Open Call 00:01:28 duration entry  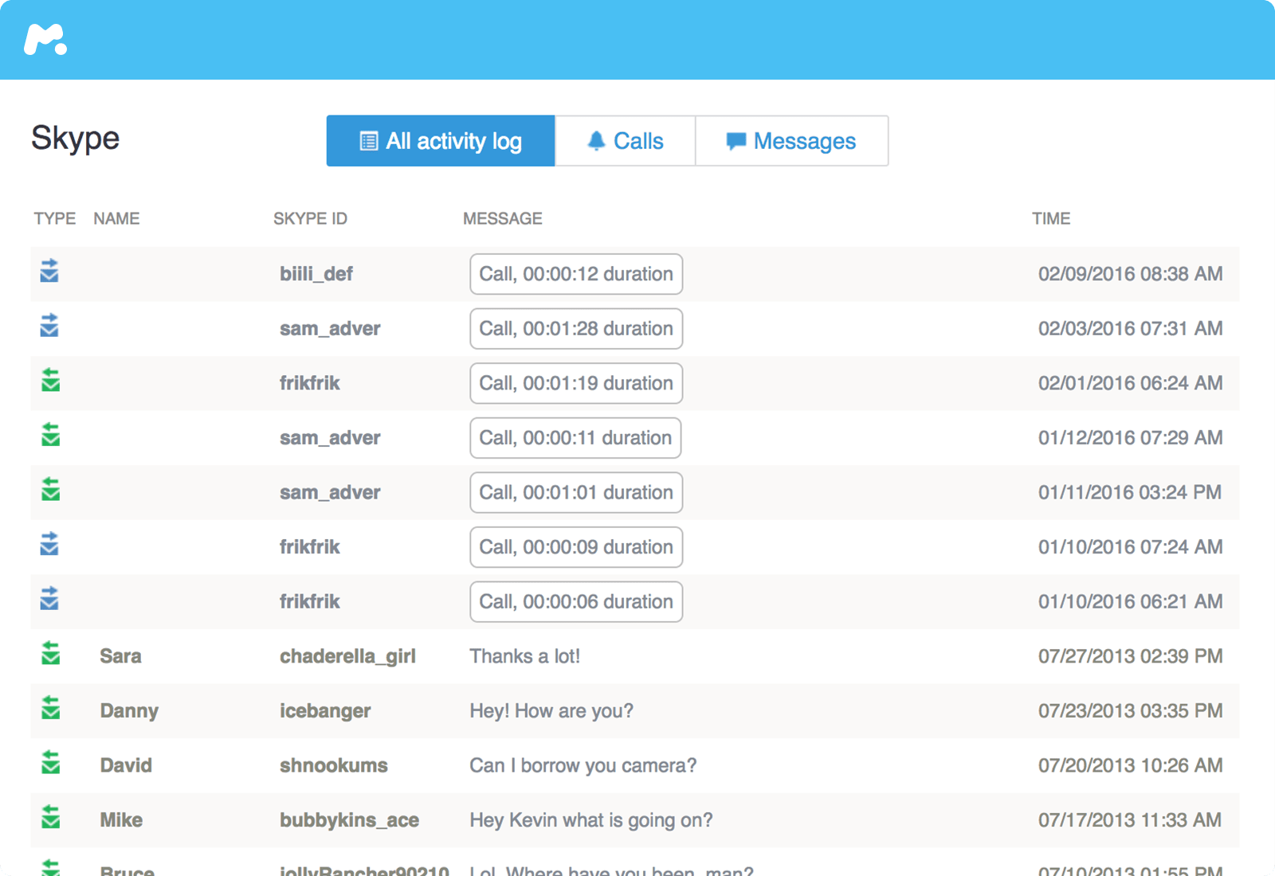(576, 329)
